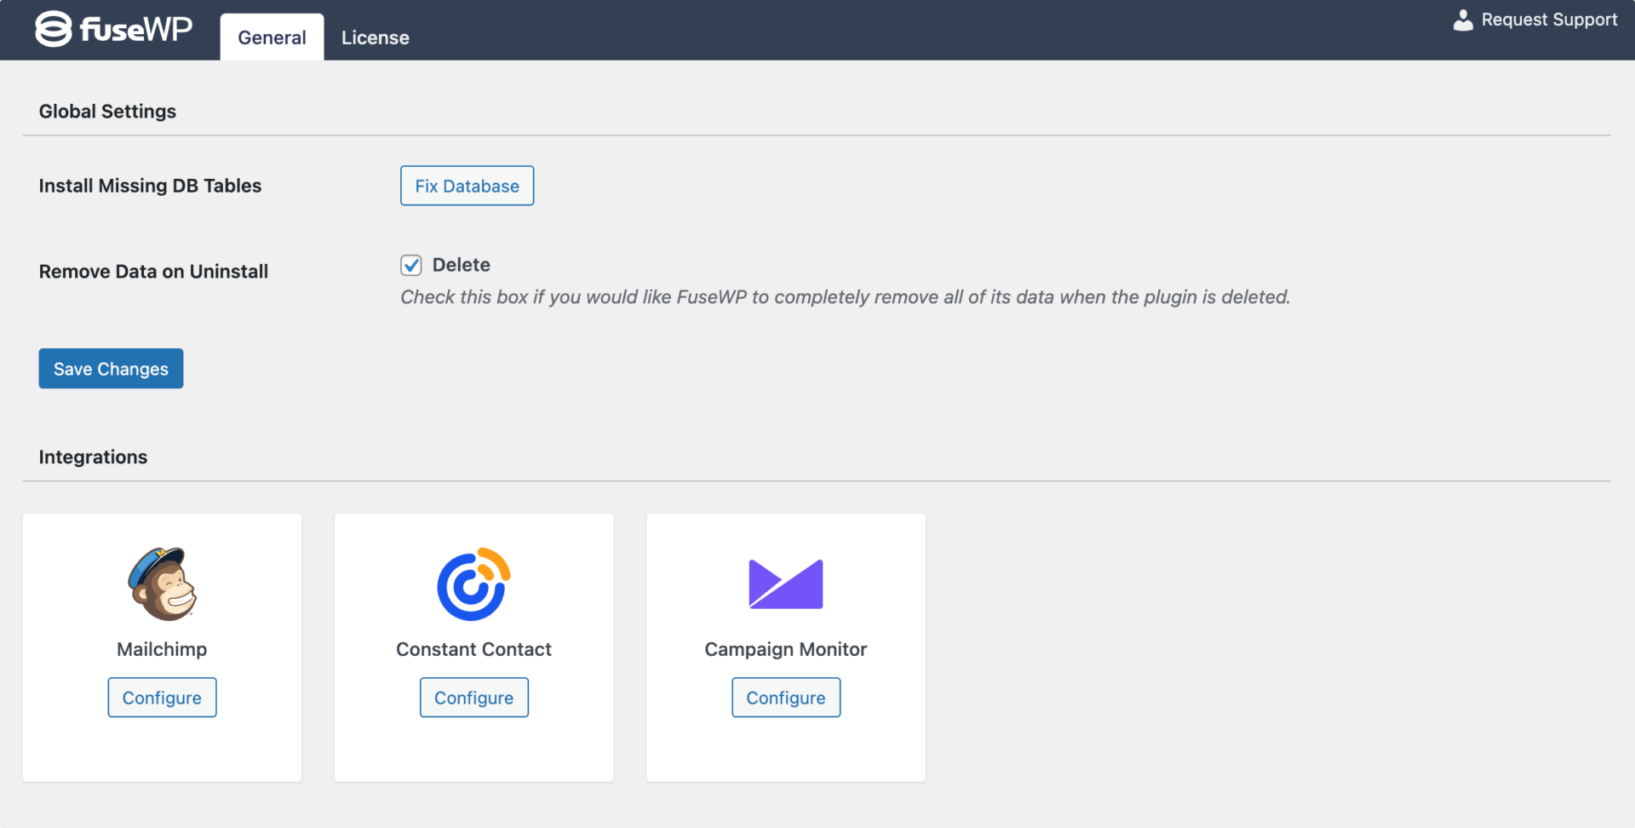Image resolution: width=1635 pixels, height=828 pixels.
Task: Open the License tab
Action: click(x=376, y=37)
